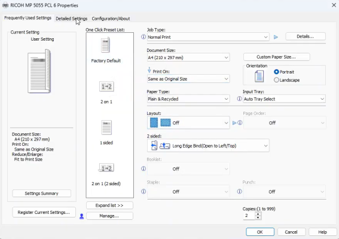The image size is (339, 239).
Task: Click the Job Type info icon
Action: (143, 37)
